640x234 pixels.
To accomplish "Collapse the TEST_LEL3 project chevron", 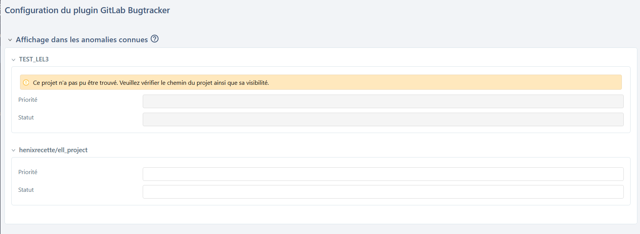I will tap(14, 60).
